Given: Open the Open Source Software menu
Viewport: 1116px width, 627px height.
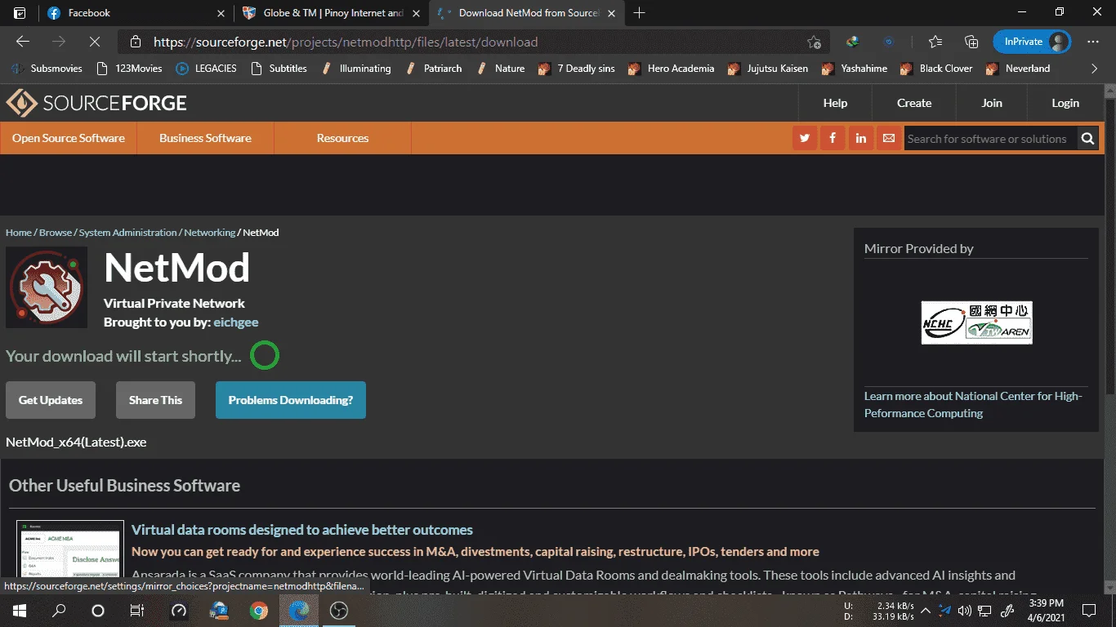Looking at the screenshot, I should pyautogui.click(x=69, y=138).
